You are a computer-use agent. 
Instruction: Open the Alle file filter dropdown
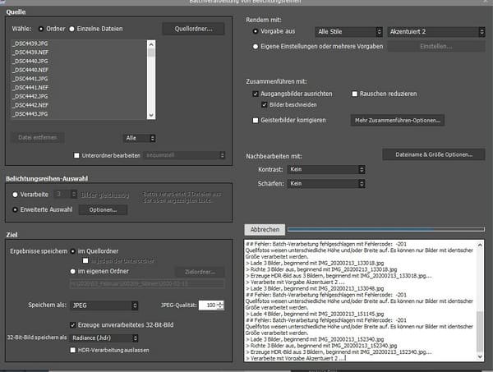tap(140, 138)
